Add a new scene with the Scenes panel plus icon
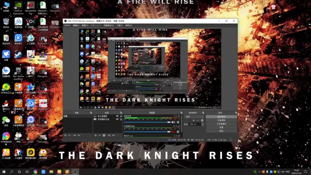 coord(65,135)
